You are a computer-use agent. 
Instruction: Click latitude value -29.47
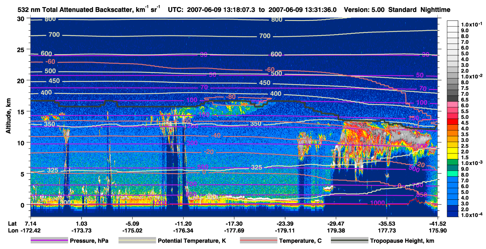336,223
